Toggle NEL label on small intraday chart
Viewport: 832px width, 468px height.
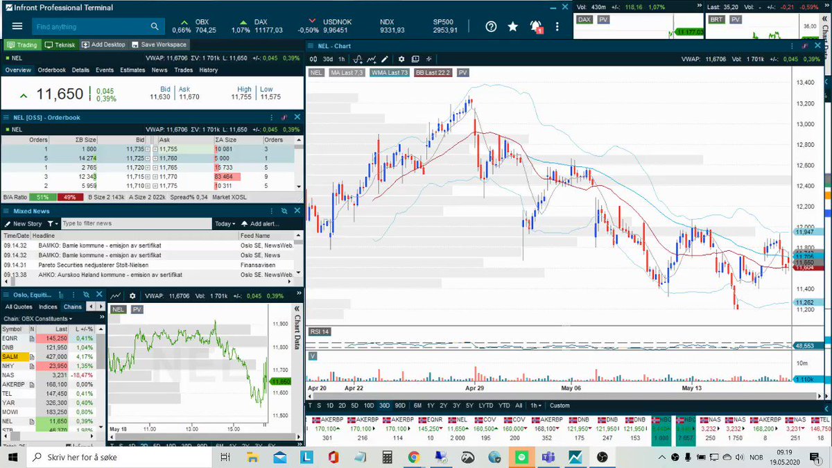click(x=118, y=309)
